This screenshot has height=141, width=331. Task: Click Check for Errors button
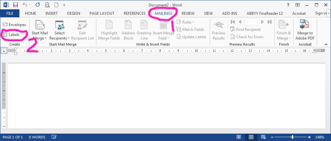pyautogui.click(x=247, y=37)
